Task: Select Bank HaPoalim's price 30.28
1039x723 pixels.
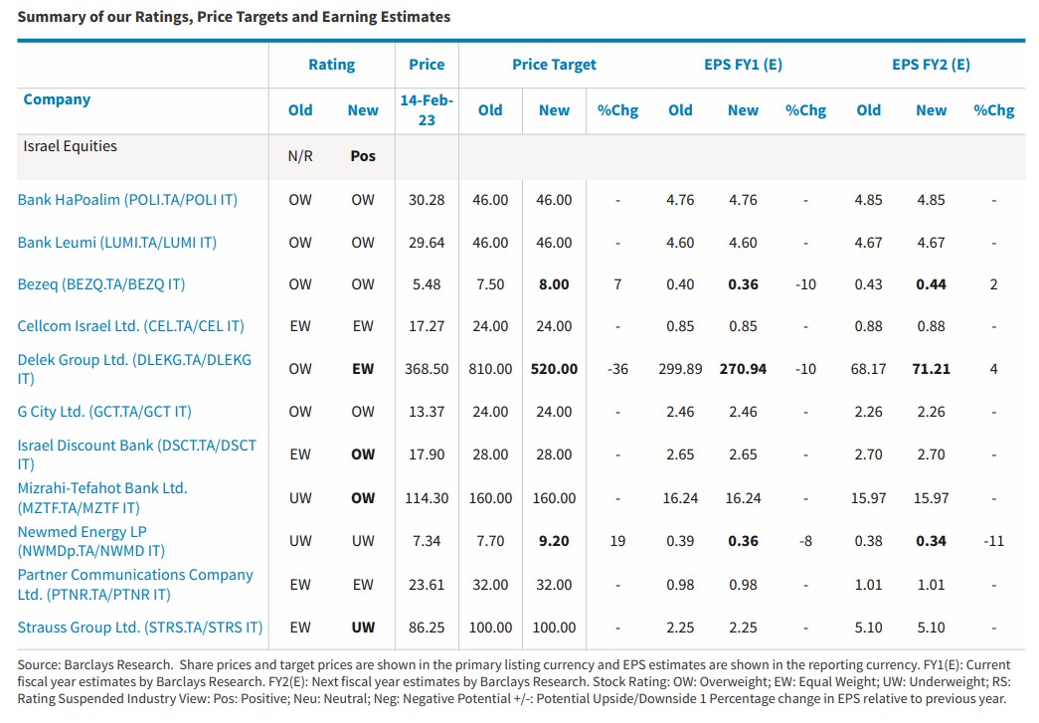Action: [x=427, y=200]
